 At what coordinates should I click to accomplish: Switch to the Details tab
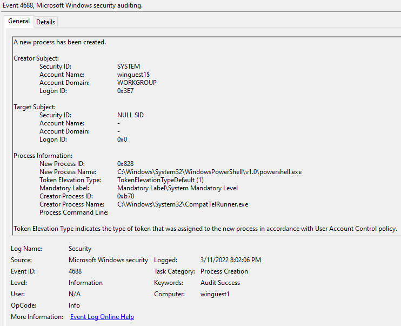coord(46,22)
